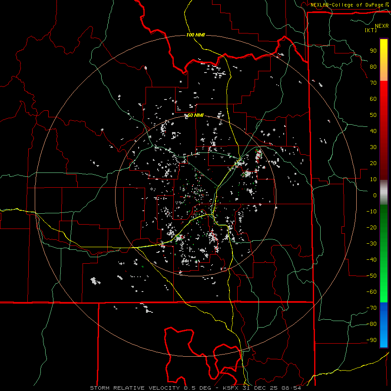Click the NEXR label above the color scale
Screen dimensions: 391x391
[382, 26]
